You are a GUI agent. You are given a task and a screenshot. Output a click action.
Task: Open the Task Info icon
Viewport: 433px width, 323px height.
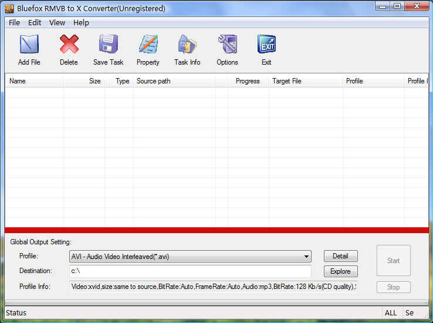tap(187, 45)
